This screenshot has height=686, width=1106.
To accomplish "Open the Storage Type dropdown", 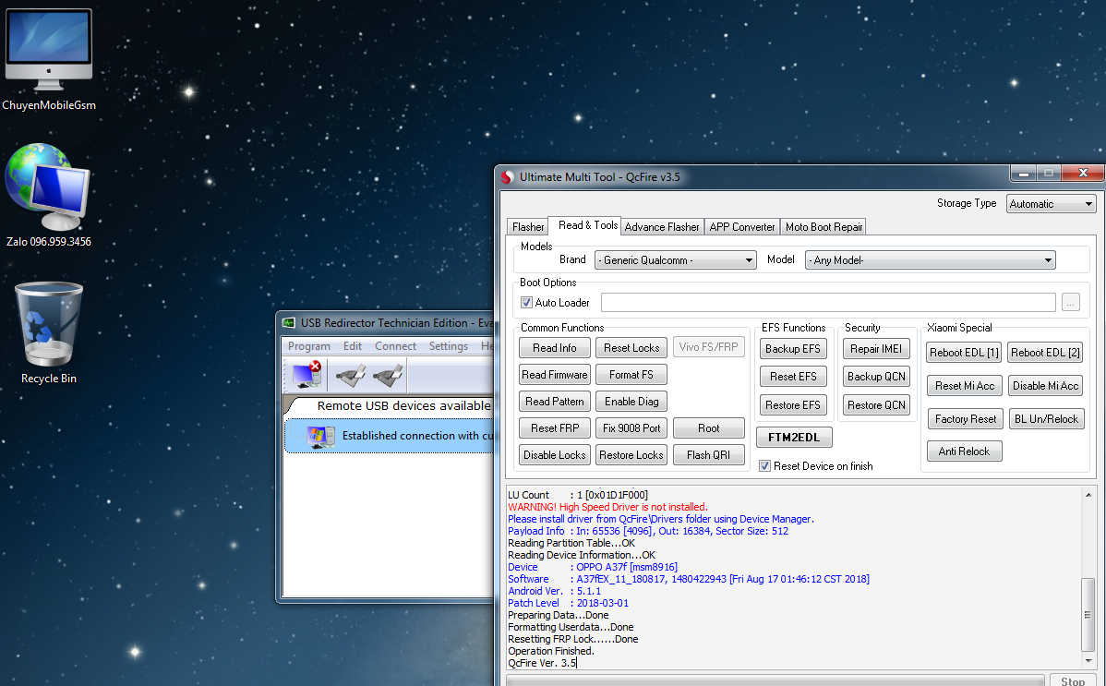I will [x=1051, y=204].
